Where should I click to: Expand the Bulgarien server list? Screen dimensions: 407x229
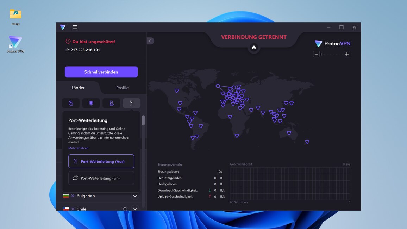click(x=135, y=196)
